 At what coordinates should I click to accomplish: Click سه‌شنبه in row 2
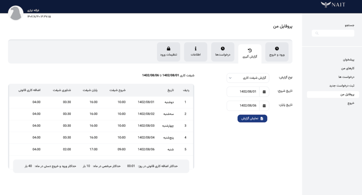click(x=169, y=114)
